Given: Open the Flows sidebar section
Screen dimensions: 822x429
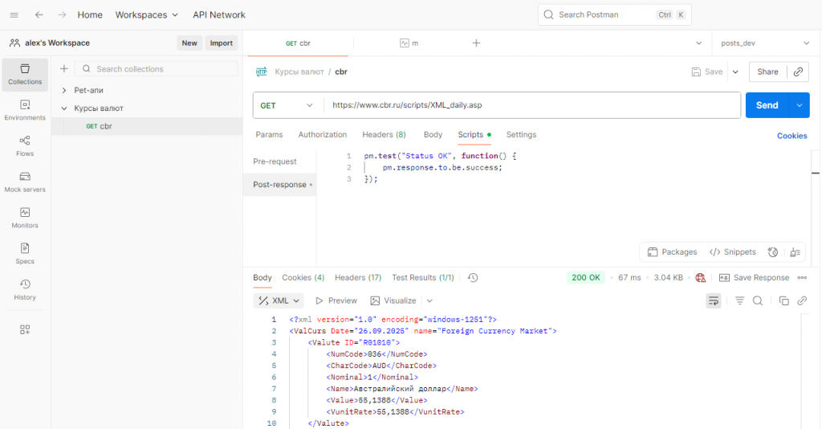Looking at the screenshot, I should 25,145.
